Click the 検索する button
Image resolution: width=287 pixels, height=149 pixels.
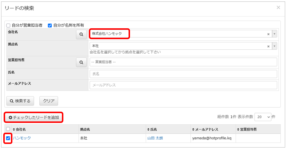pyautogui.click(x=20, y=101)
